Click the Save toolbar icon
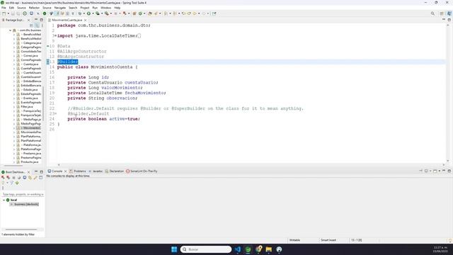 13,13
